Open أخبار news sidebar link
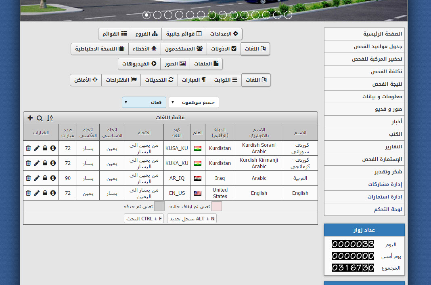Screen dimensions: 431x285 click(x=364, y=122)
